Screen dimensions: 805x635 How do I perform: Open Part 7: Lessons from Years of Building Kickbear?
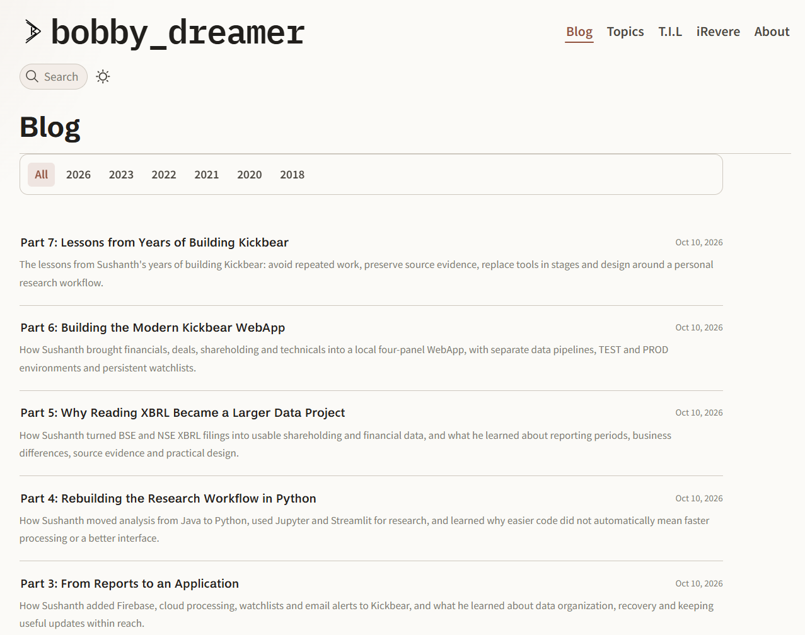point(154,243)
